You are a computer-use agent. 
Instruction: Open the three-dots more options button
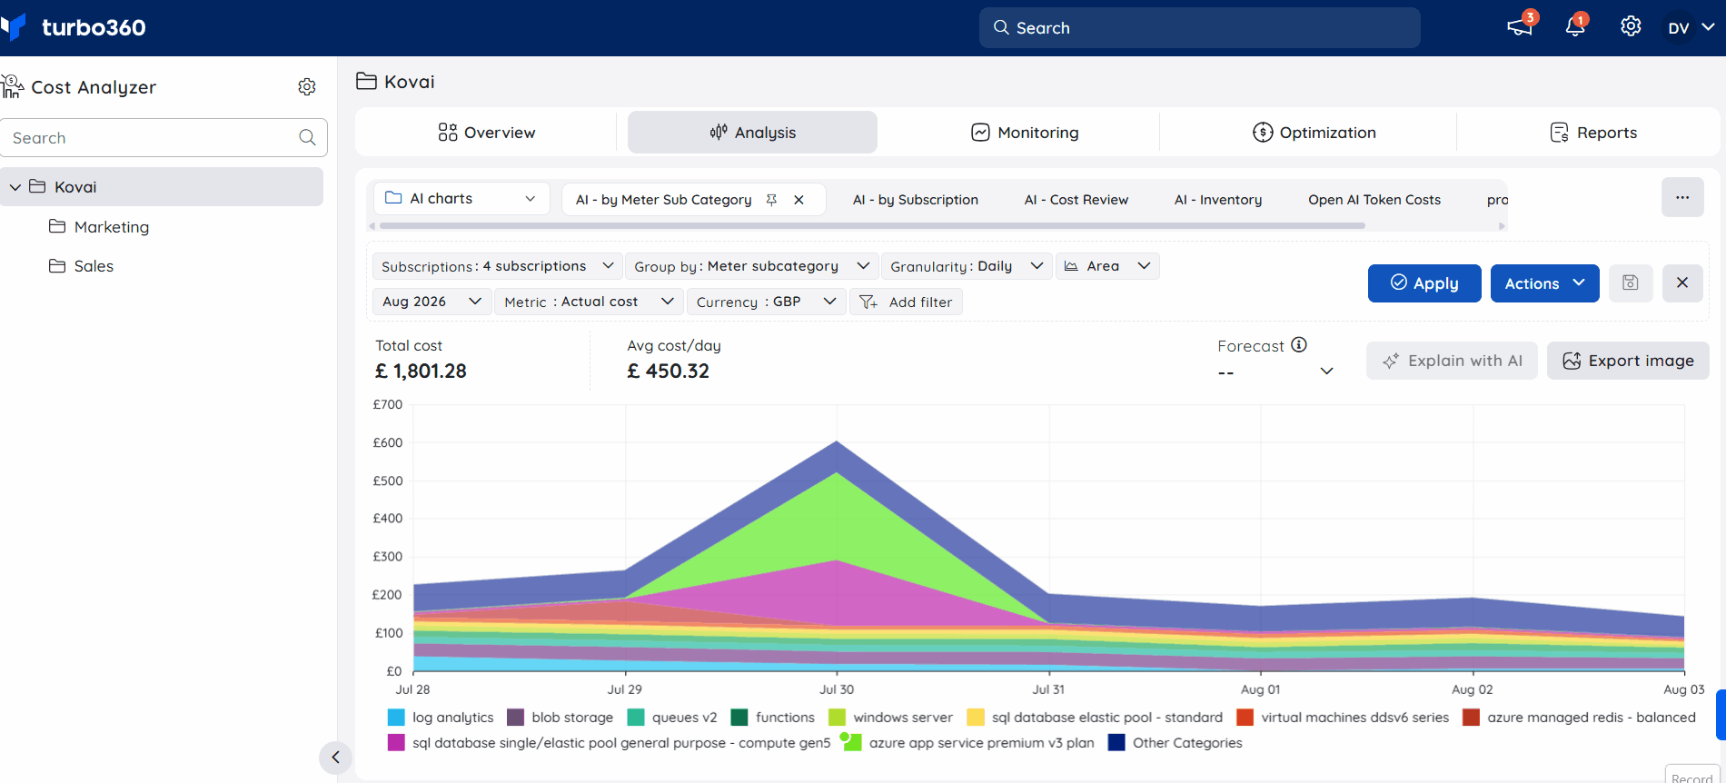pyautogui.click(x=1682, y=197)
